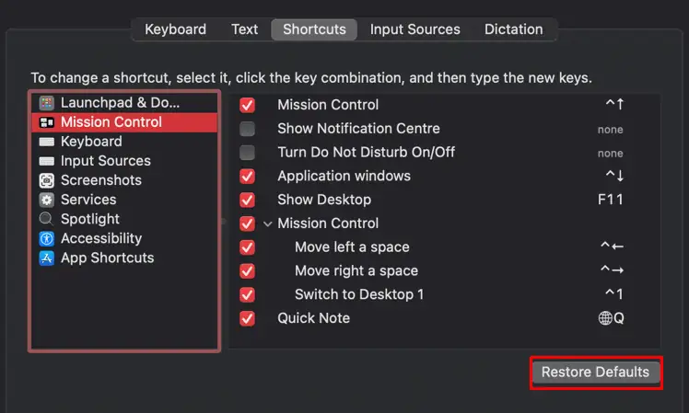The width and height of the screenshot is (689, 413).
Task: Click the Spotlight magnifier icon
Action: coord(47,219)
